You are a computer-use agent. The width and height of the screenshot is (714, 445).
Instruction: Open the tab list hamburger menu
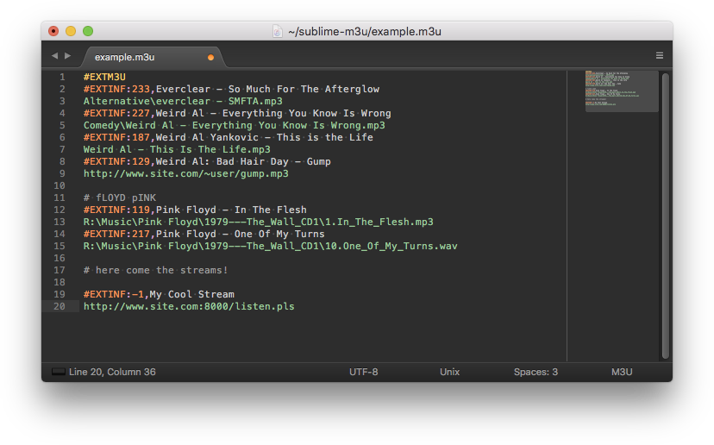pos(660,55)
